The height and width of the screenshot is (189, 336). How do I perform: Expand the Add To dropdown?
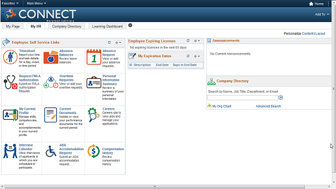click(x=322, y=14)
